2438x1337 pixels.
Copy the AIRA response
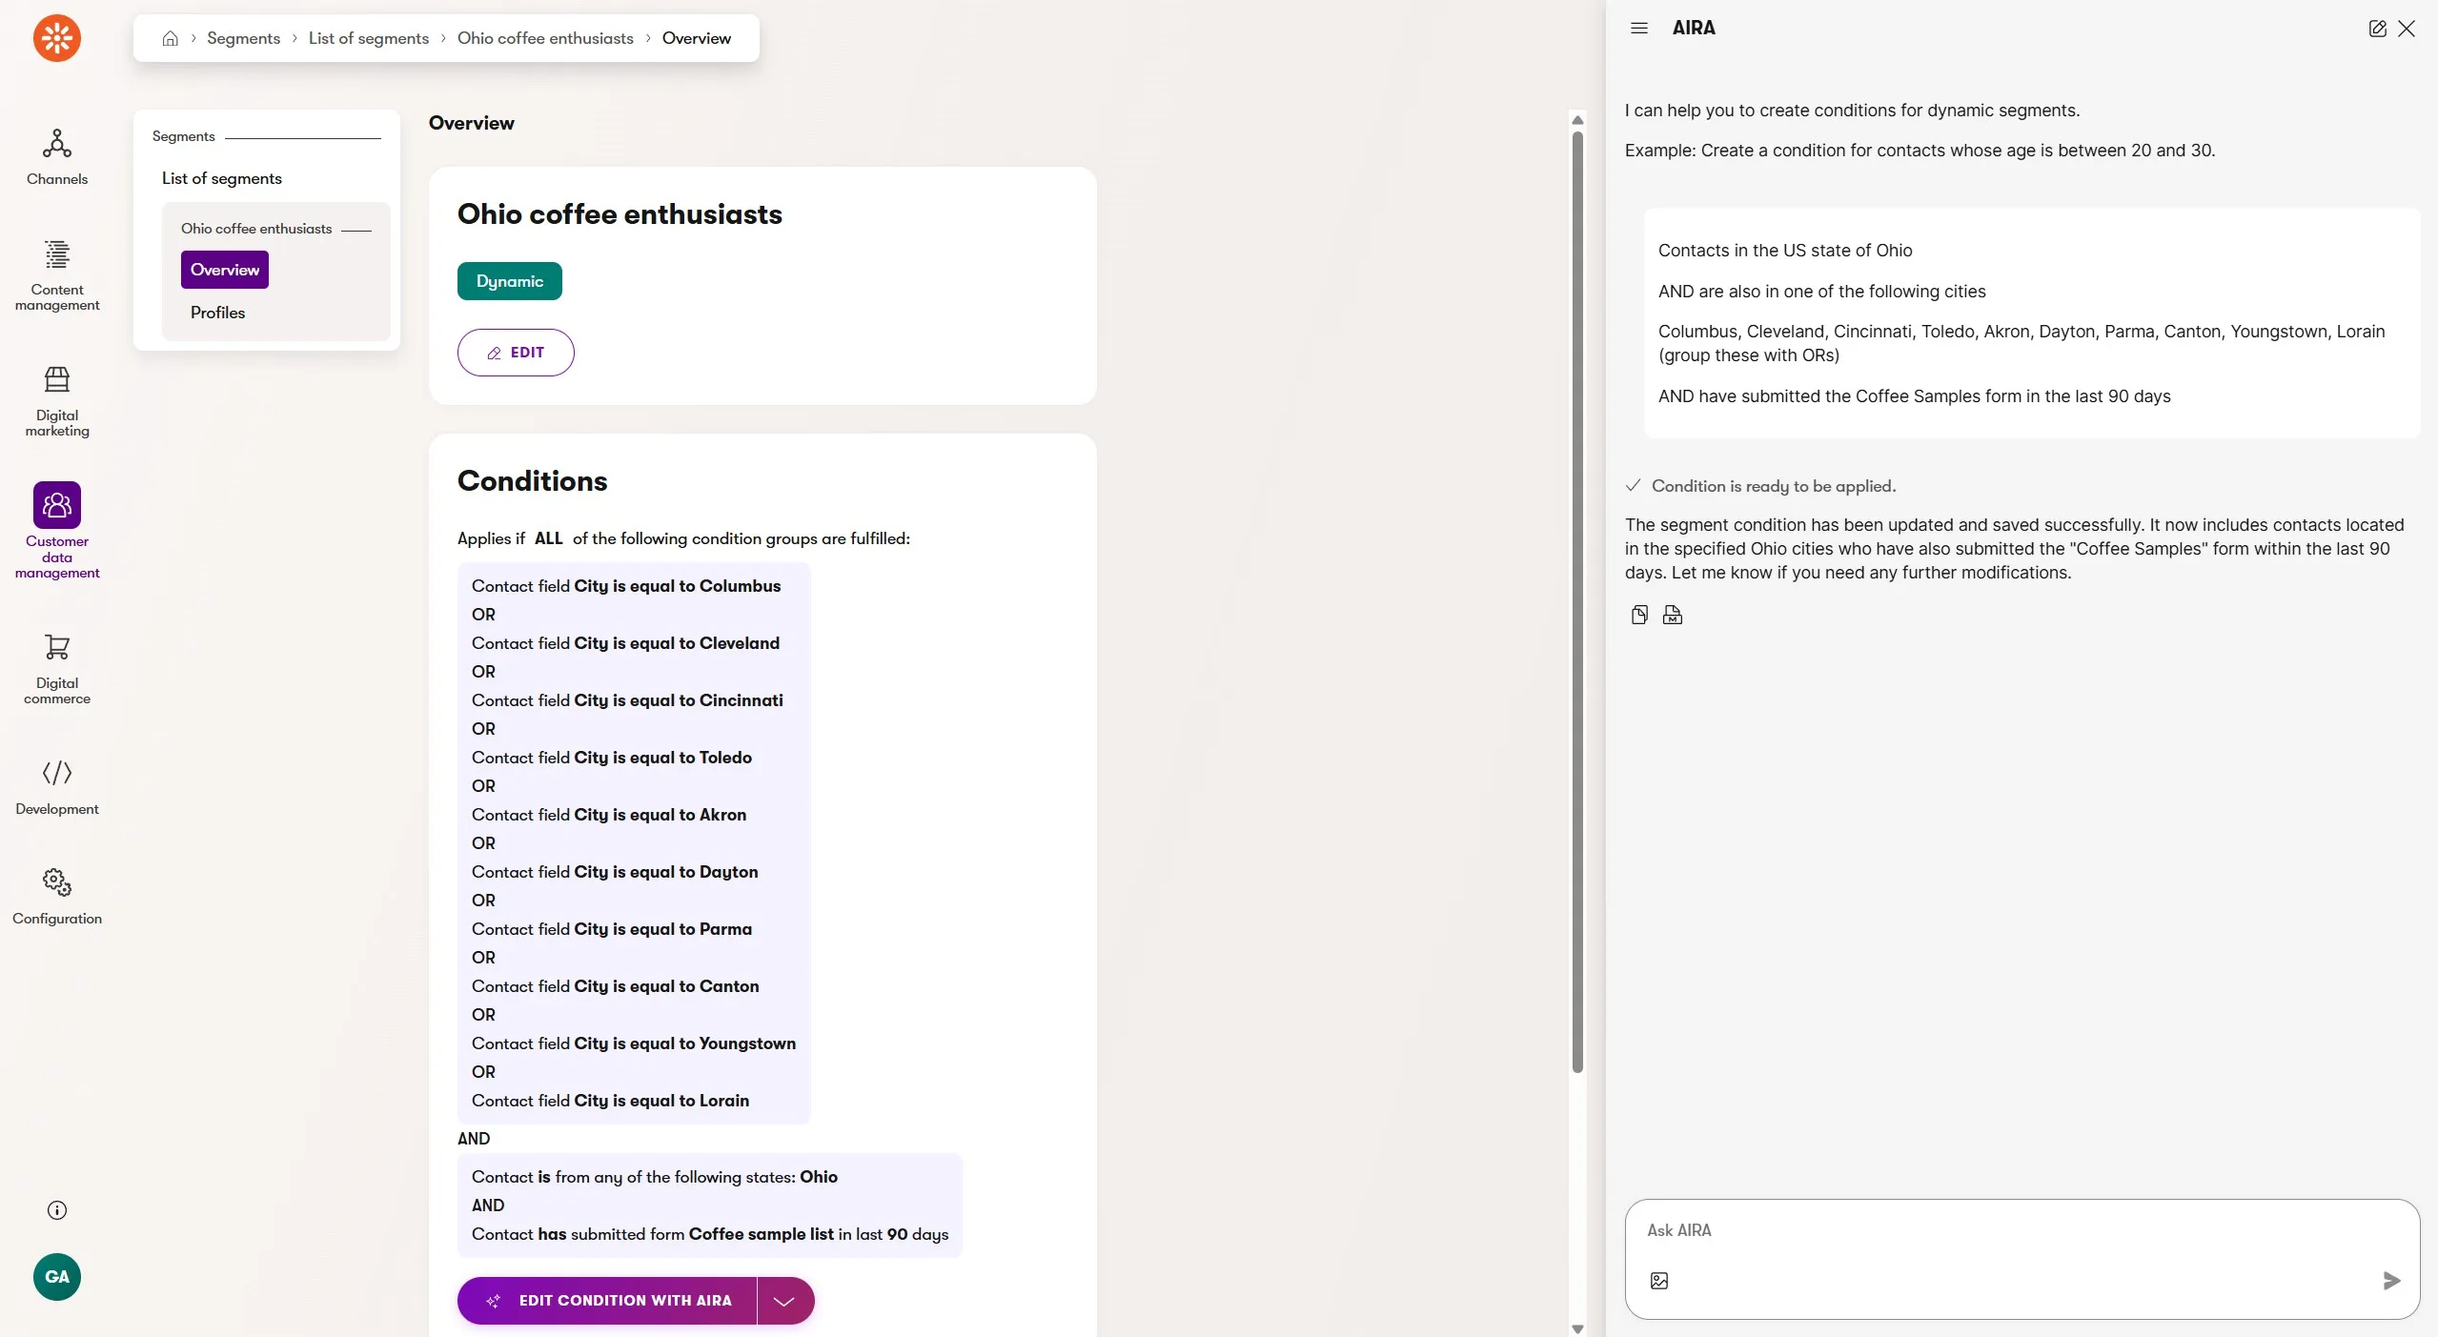[1639, 615]
